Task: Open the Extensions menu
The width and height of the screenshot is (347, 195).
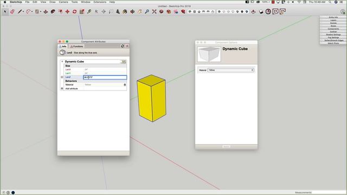Action: coord(100,2)
